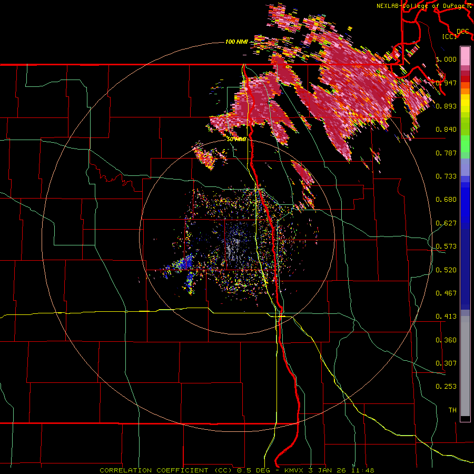
Task: Select the 0.680 legend value
Action: pyautogui.click(x=446, y=200)
